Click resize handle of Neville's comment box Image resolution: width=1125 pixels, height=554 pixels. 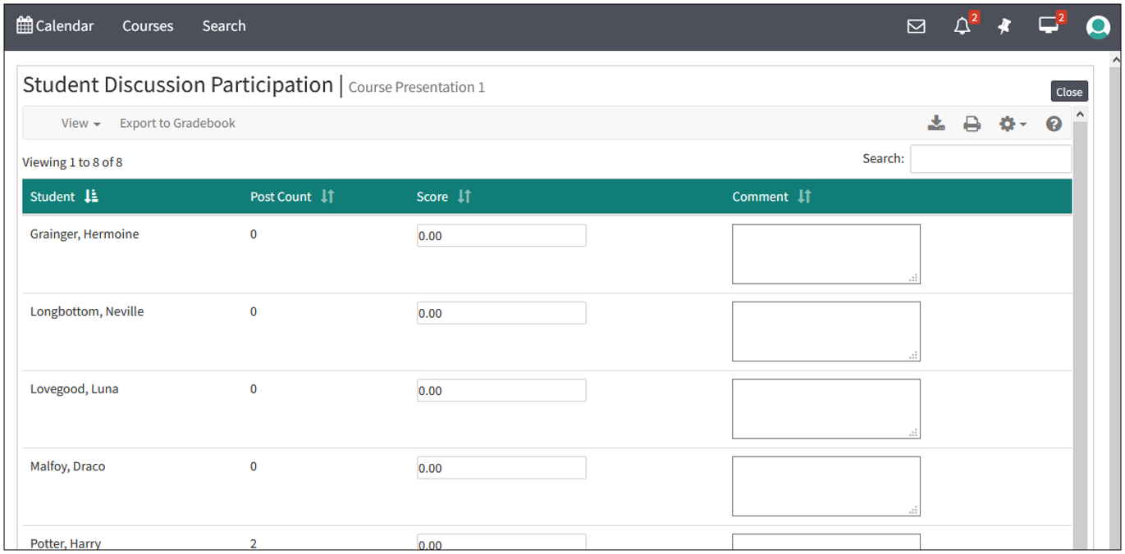click(x=914, y=356)
